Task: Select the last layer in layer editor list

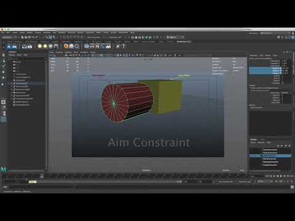Action: point(270,165)
